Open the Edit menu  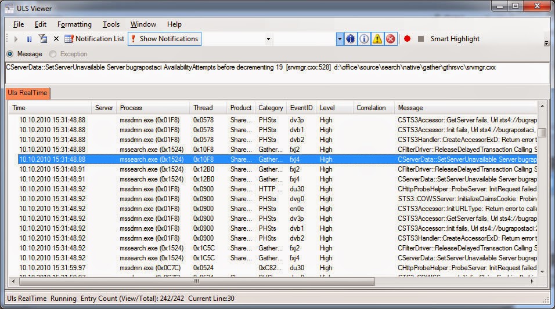(41, 24)
